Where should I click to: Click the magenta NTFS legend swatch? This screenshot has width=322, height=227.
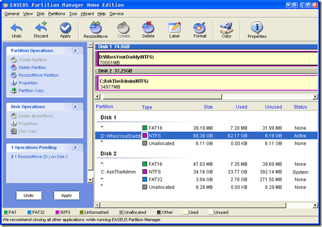[x=57, y=212]
